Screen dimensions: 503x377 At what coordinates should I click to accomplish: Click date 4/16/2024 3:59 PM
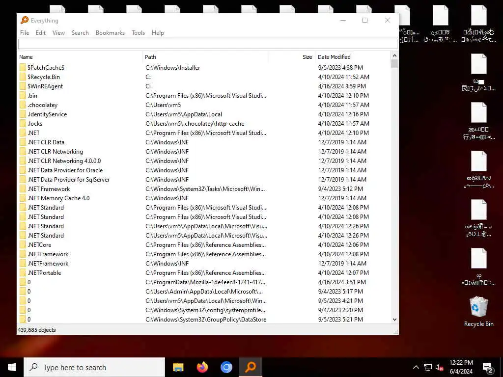342,86
